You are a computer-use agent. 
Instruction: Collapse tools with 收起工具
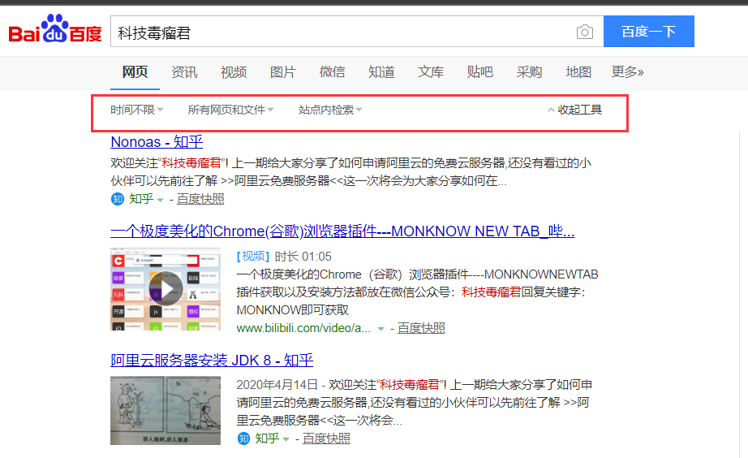click(575, 110)
